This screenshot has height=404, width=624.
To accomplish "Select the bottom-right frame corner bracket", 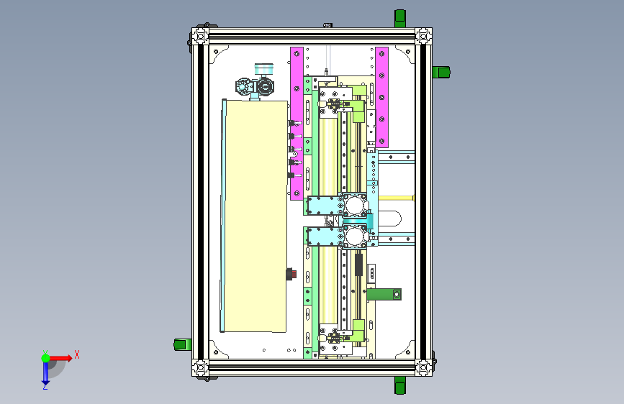I will [423, 368].
